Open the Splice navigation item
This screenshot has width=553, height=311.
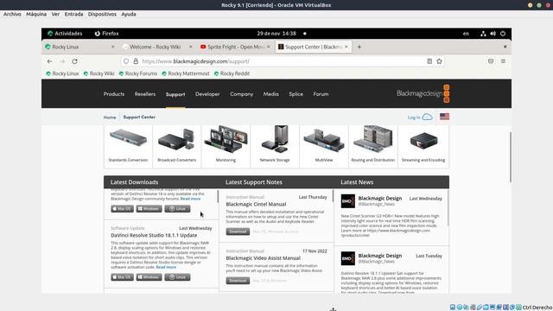click(x=296, y=94)
